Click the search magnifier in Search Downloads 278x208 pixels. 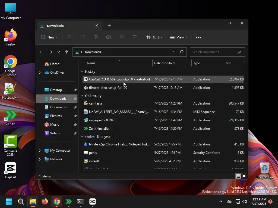tap(239, 52)
